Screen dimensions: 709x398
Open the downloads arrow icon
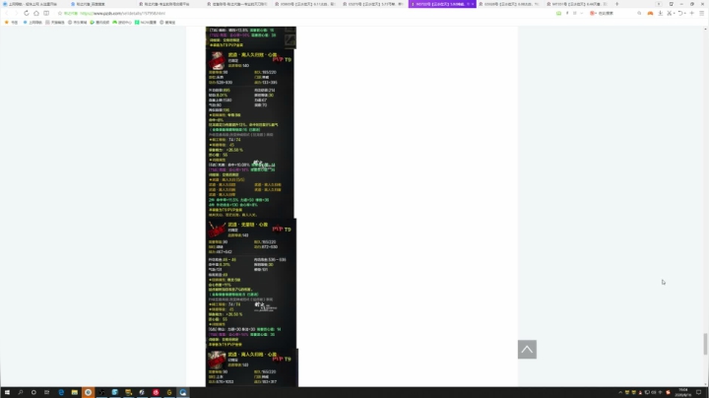click(660, 13)
